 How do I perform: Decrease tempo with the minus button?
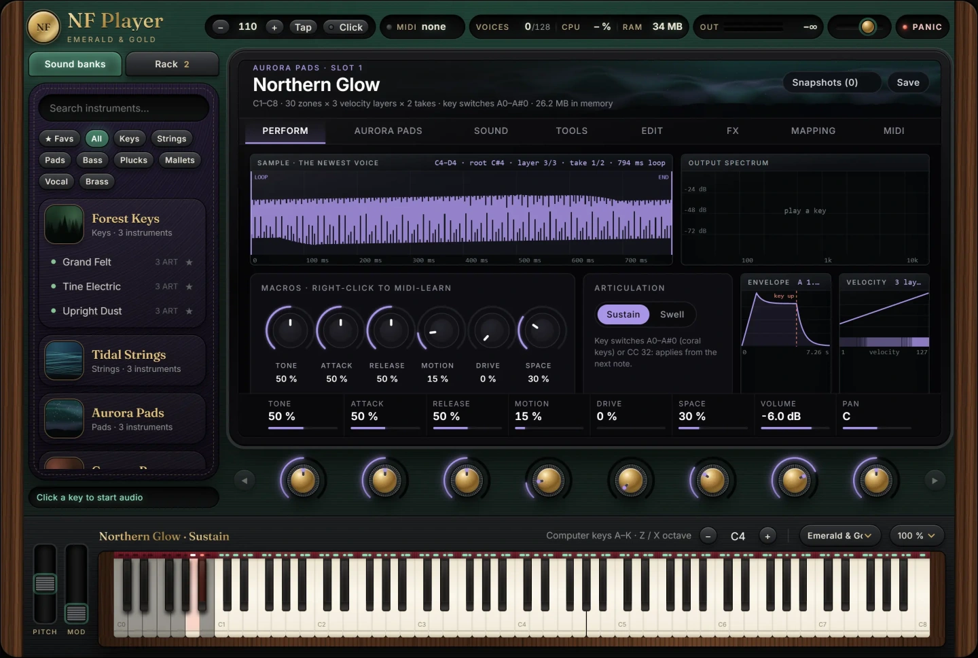coord(221,27)
